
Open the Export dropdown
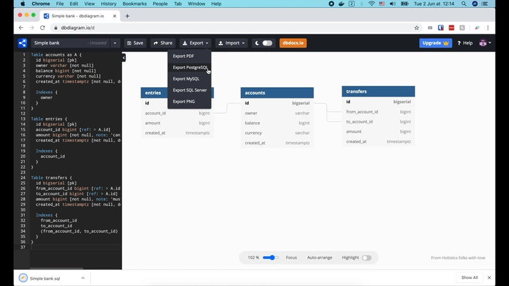point(195,43)
